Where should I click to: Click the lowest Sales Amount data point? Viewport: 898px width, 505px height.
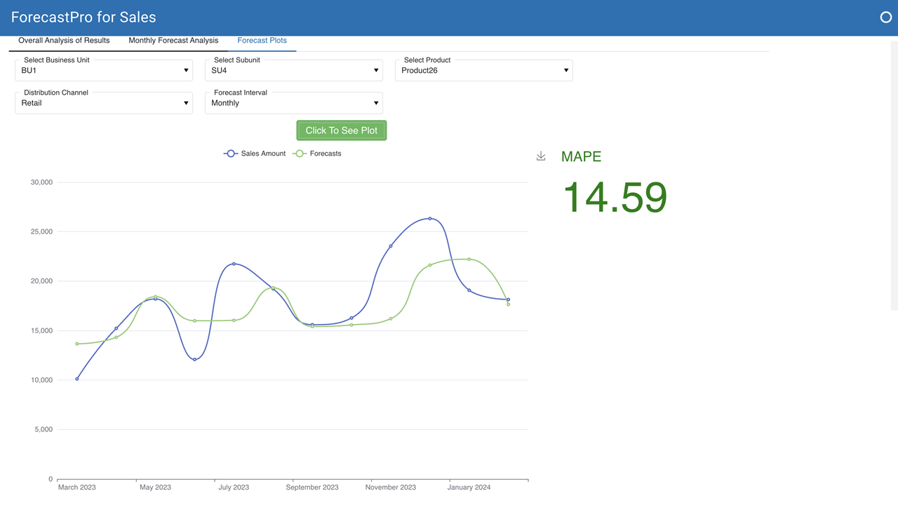77,379
